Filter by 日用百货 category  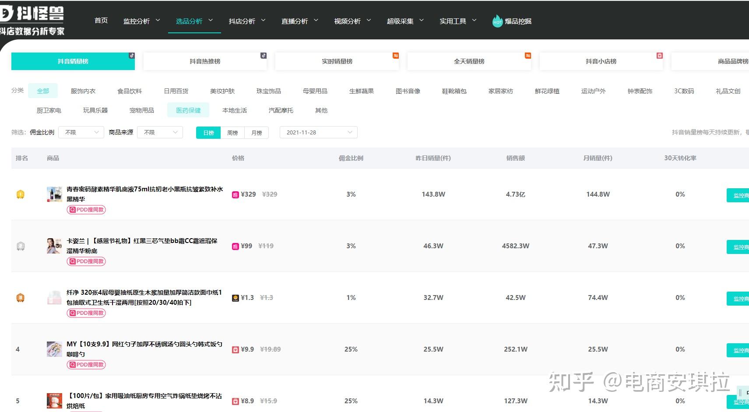(x=176, y=91)
